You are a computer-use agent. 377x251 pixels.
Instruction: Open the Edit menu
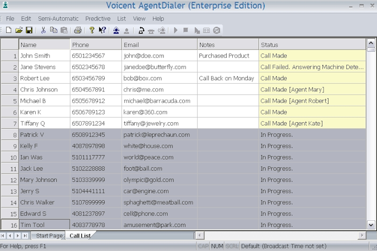[26, 18]
